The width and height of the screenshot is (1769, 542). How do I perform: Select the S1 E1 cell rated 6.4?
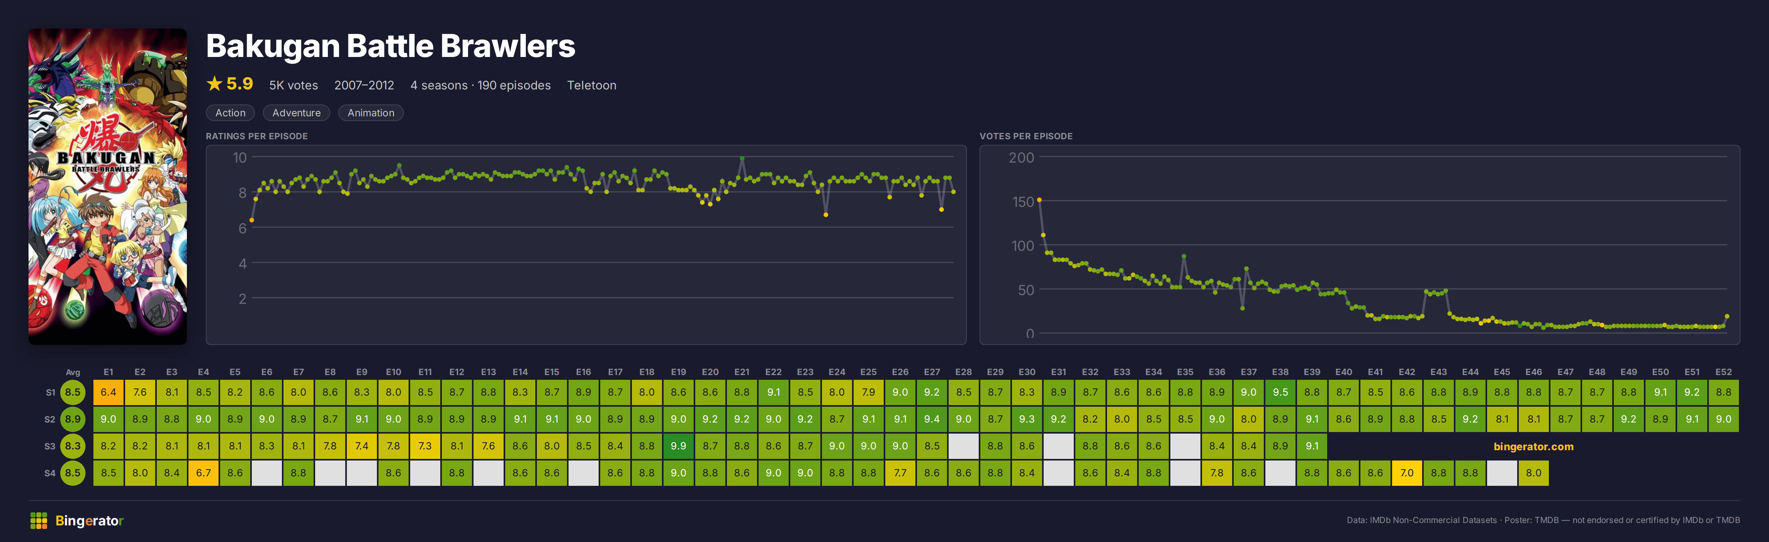[108, 392]
